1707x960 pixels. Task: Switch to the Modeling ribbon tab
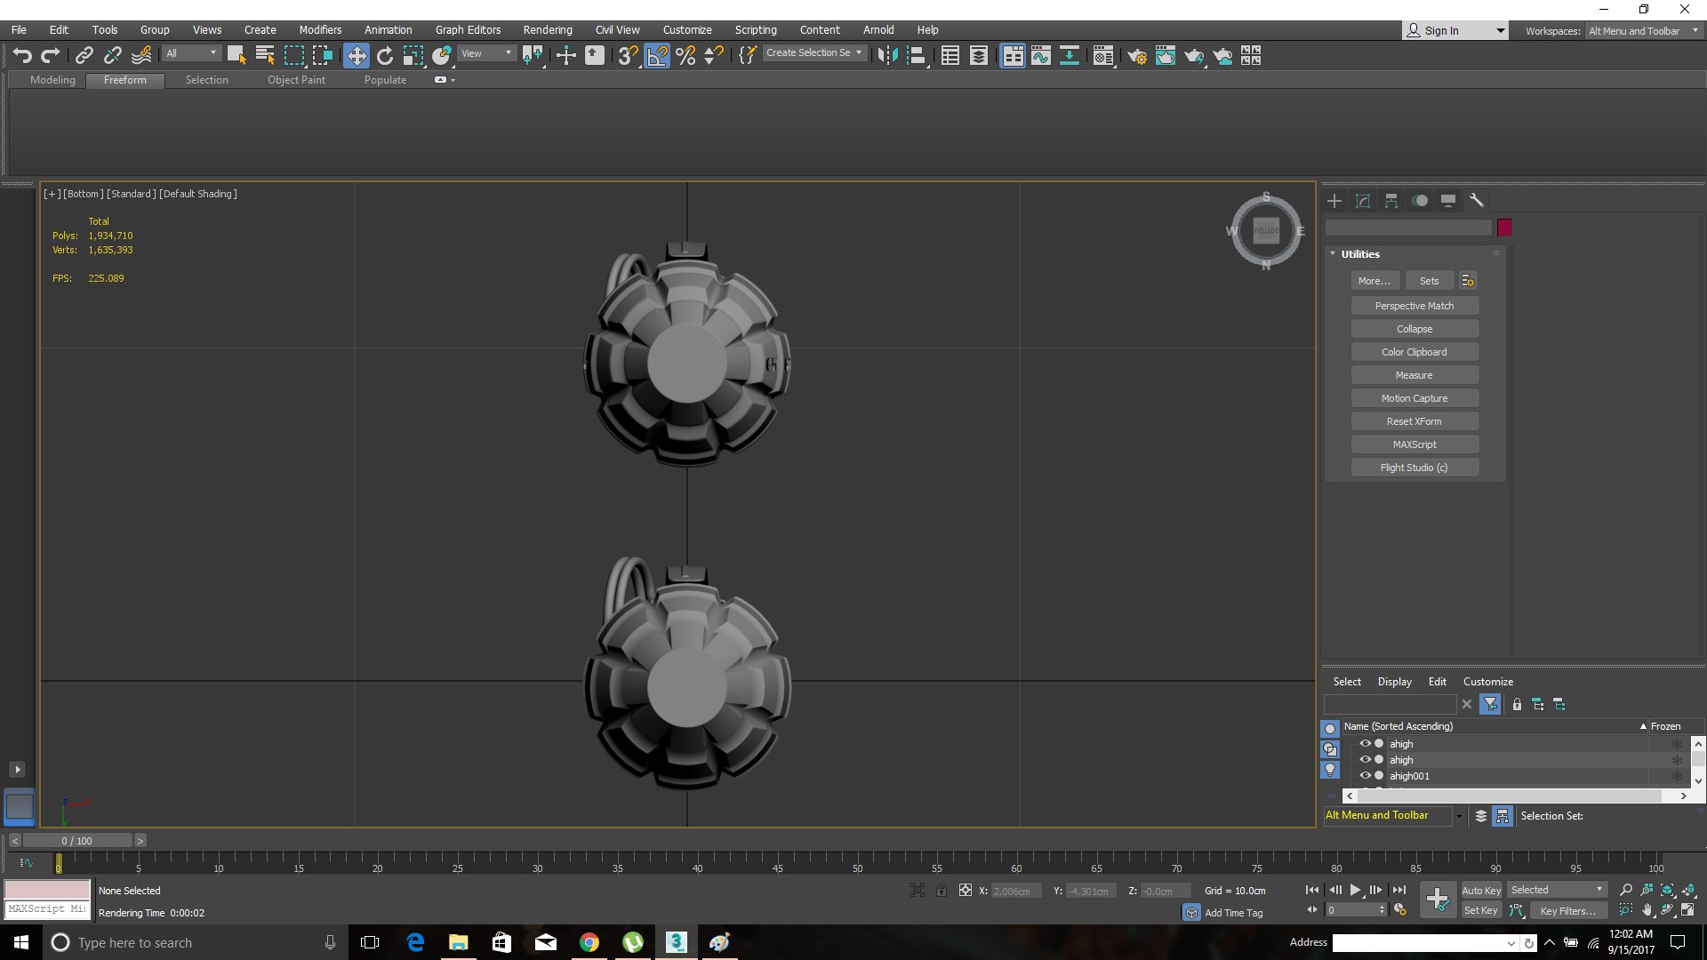[52, 80]
